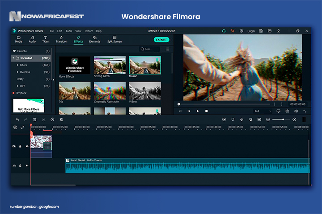
Task: Click the headset support icon
Action: (x=224, y=31)
